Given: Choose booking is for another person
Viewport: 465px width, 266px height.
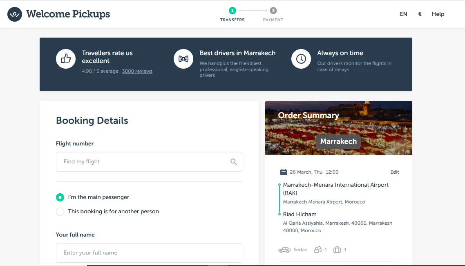Looking at the screenshot, I should click(x=60, y=212).
